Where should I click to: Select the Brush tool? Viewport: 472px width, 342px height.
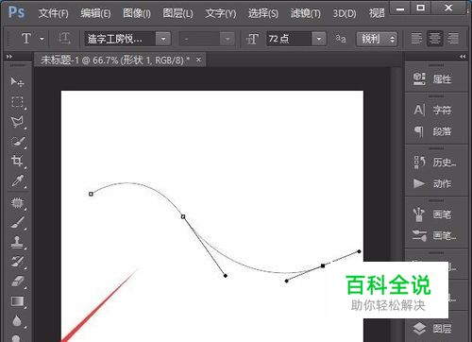pyautogui.click(x=18, y=222)
